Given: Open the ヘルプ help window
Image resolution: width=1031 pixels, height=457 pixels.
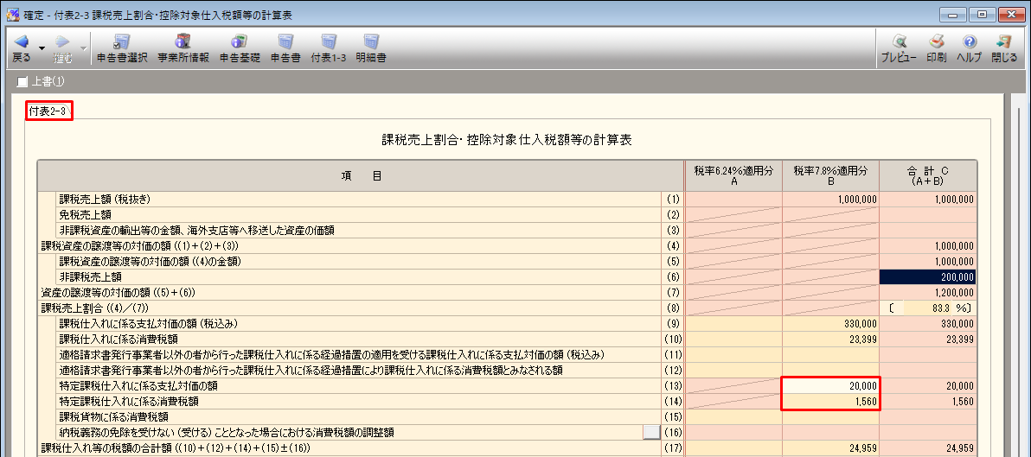Looking at the screenshot, I should [x=969, y=48].
